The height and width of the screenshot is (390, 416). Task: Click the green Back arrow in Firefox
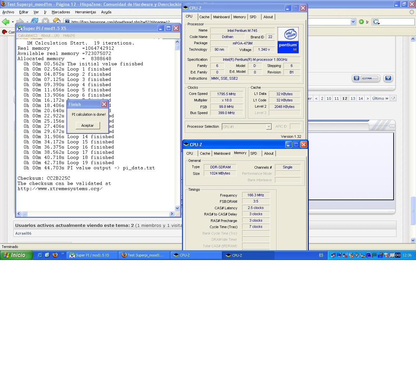pos(5,22)
